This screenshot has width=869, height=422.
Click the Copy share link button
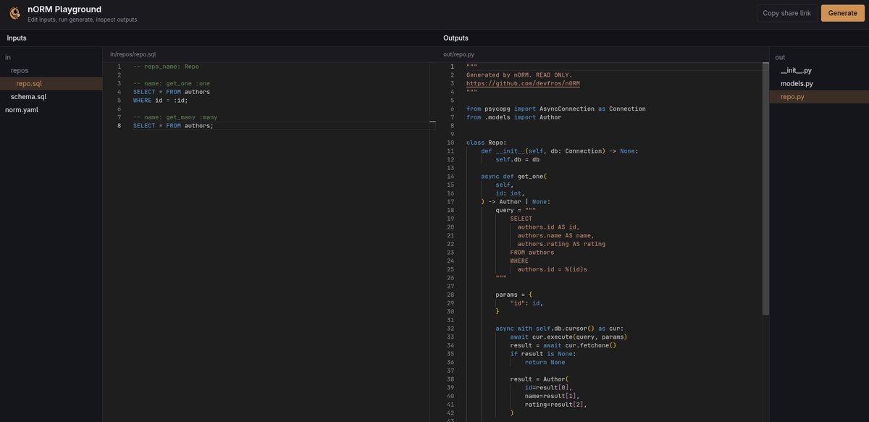786,13
